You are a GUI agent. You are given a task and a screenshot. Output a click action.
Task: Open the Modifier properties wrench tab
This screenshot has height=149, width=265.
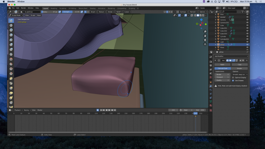tap(211, 86)
